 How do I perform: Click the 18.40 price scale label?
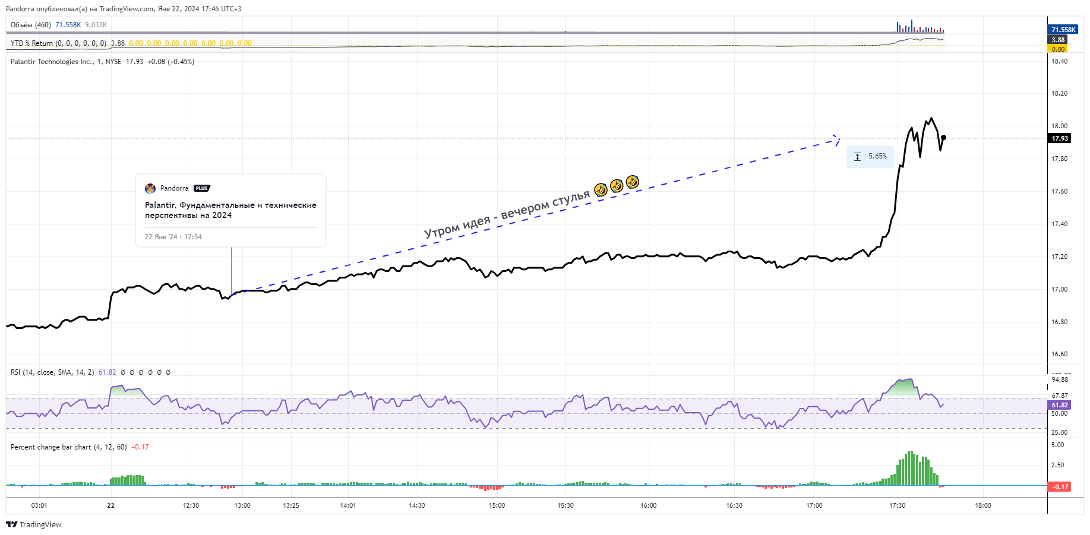(1059, 61)
